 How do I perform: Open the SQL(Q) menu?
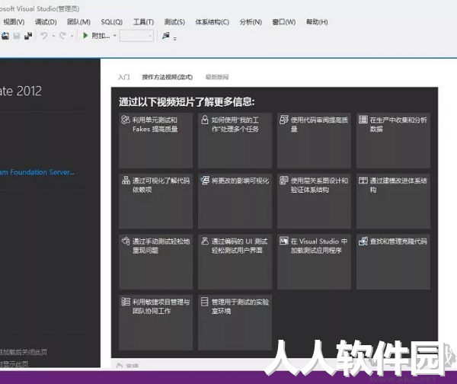coord(112,22)
